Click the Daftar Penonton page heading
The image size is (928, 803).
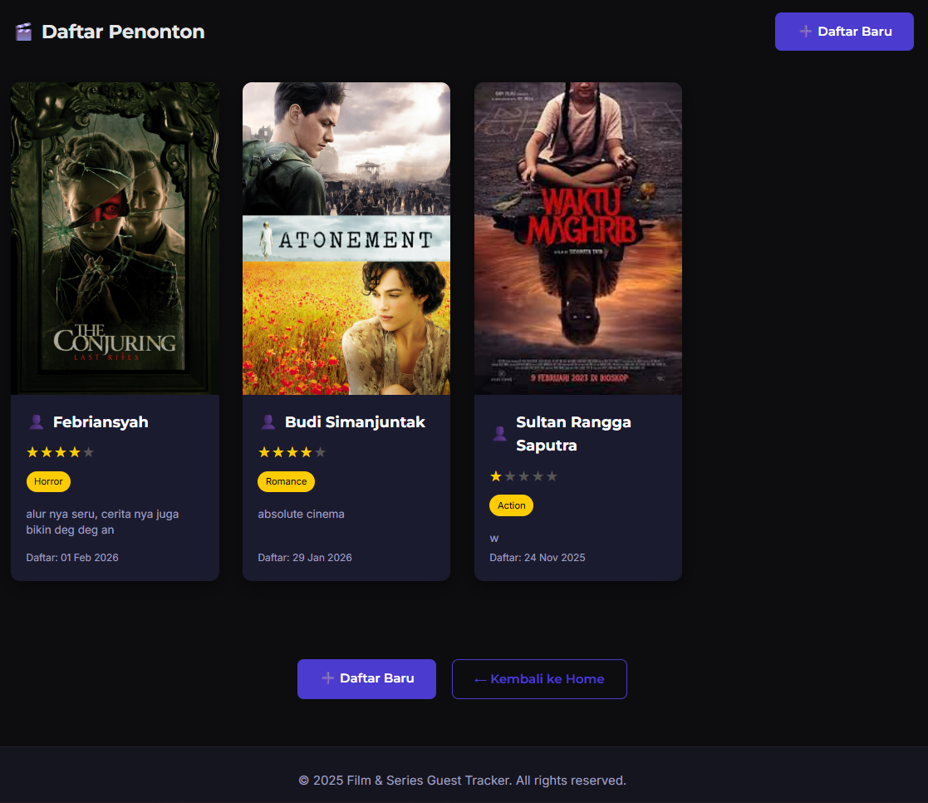[x=123, y=32]
